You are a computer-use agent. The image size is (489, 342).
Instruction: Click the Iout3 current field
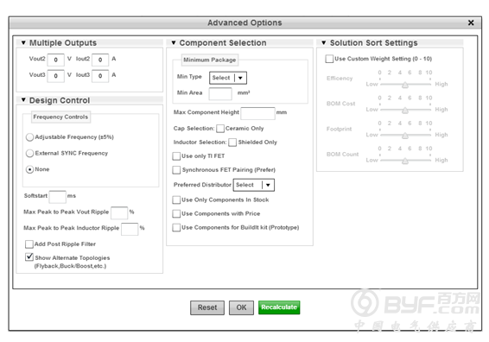click(x=100, y=76)
